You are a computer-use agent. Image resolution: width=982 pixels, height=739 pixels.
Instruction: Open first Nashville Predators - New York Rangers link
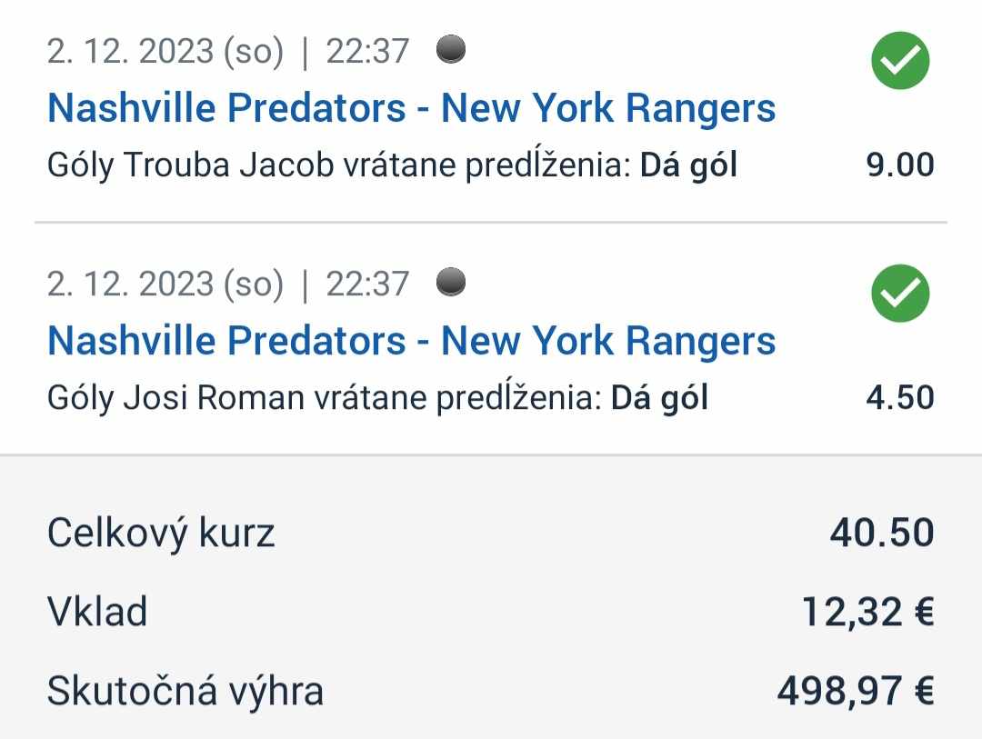pos(412,108)
